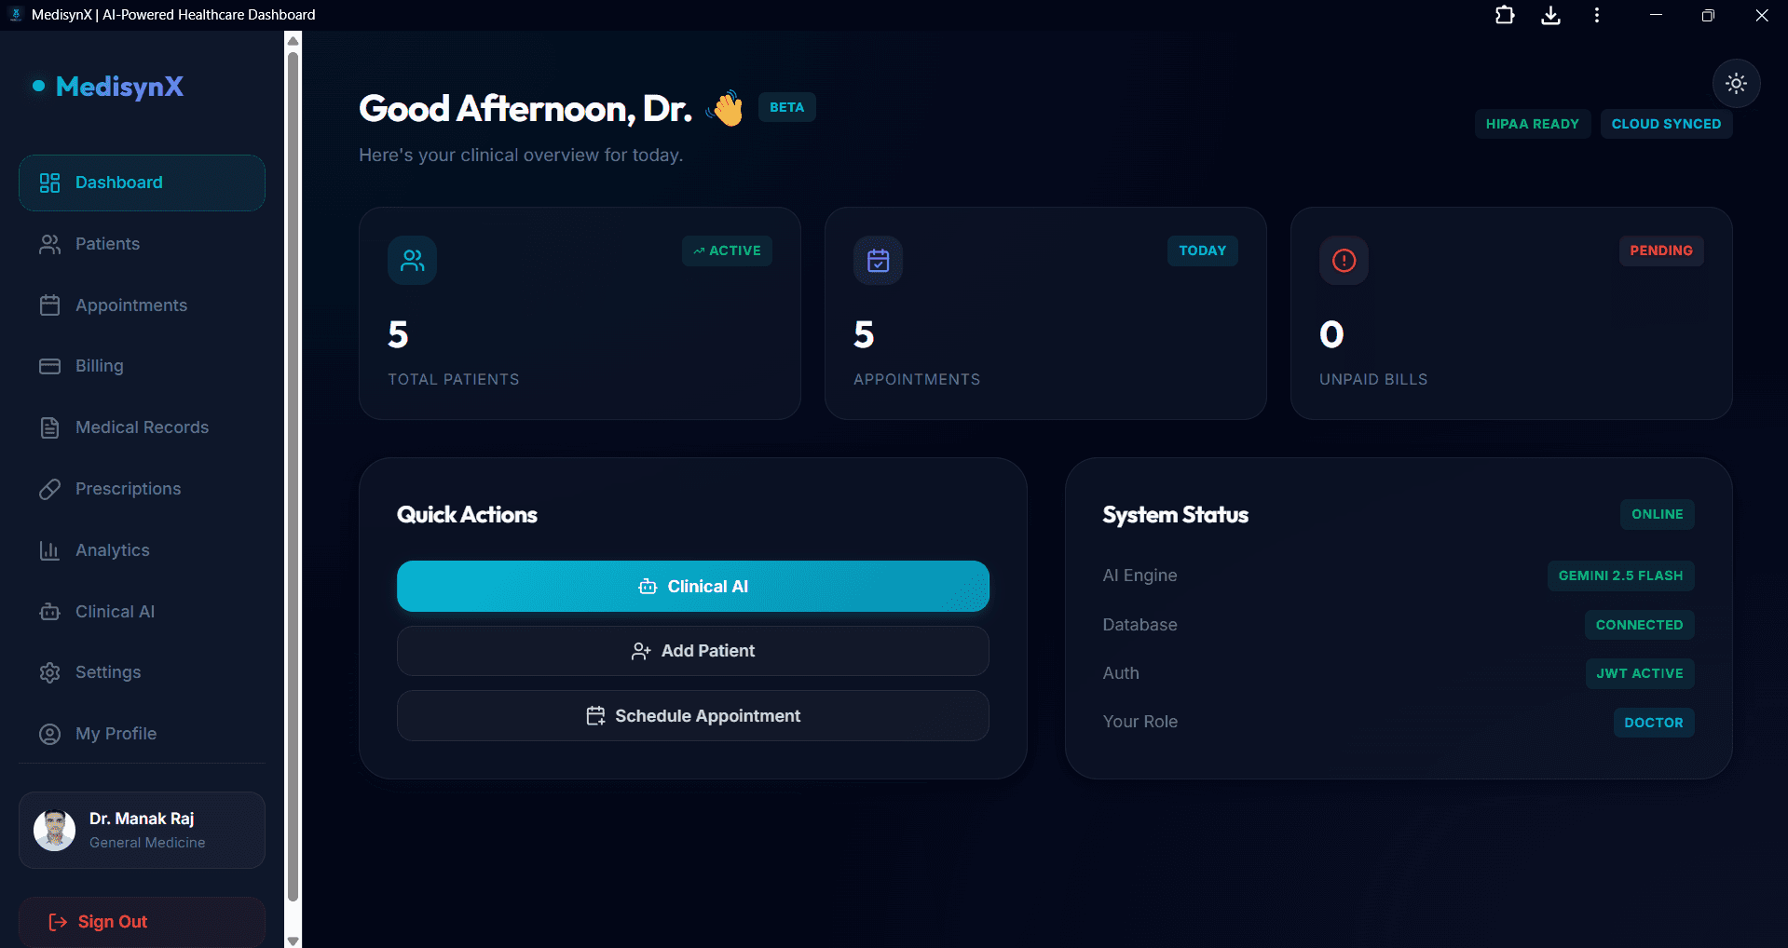
Task: Open Dr. Manak Raj profile card
Action: click(142, 831)
